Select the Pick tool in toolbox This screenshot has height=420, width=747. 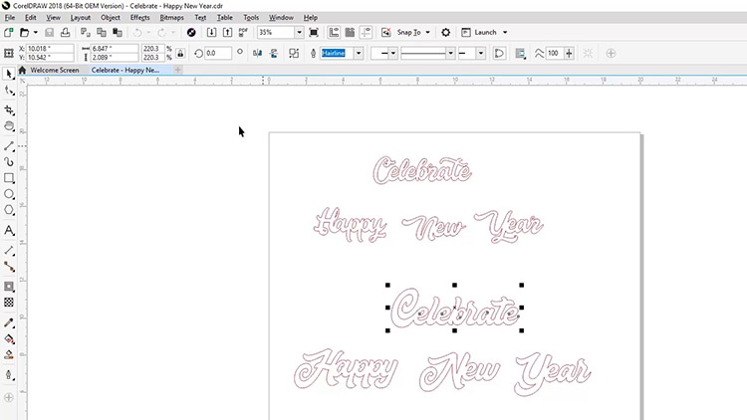click(x=9, y=74)
